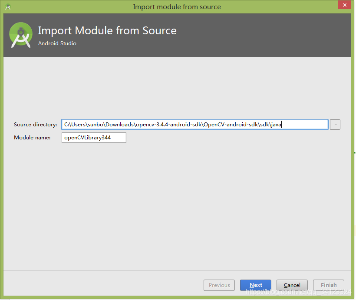The height and width of the screenshot is (300, 356).
Task: Focus the Source directory path field
Action: pos(195,125)
